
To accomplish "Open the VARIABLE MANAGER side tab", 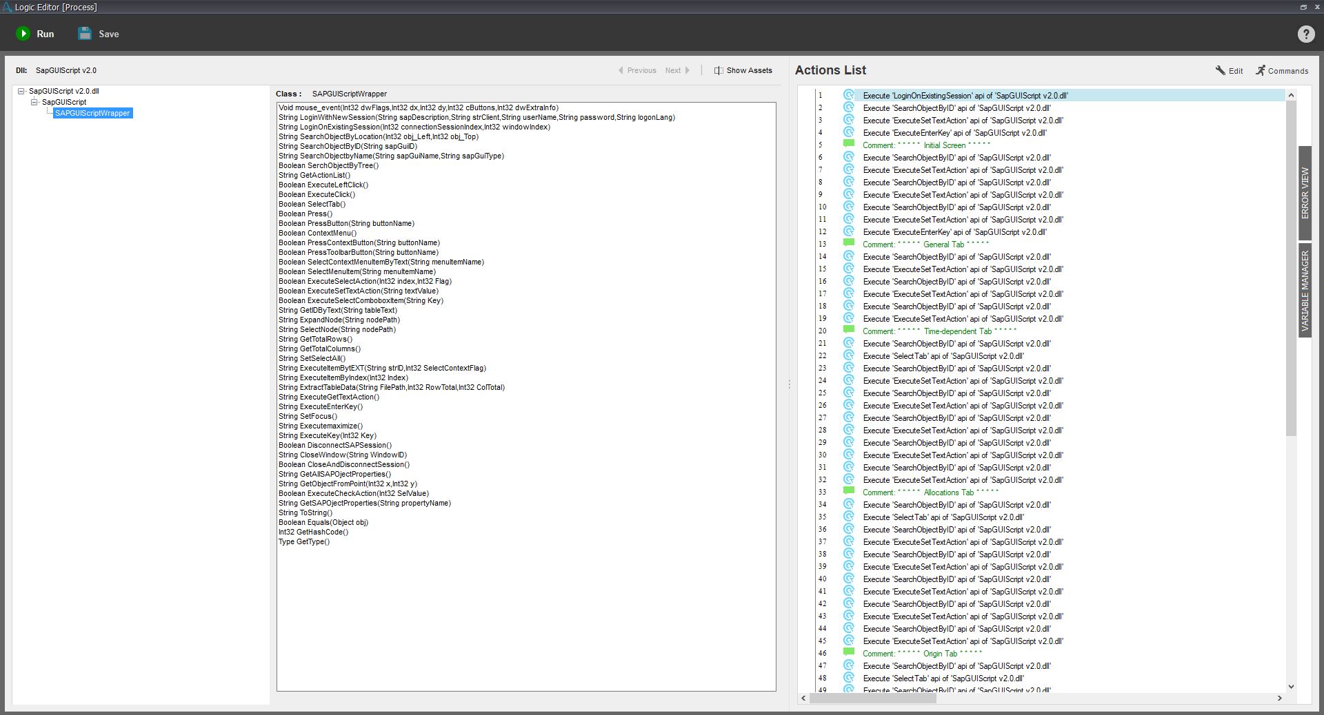I will (1305, 290).
